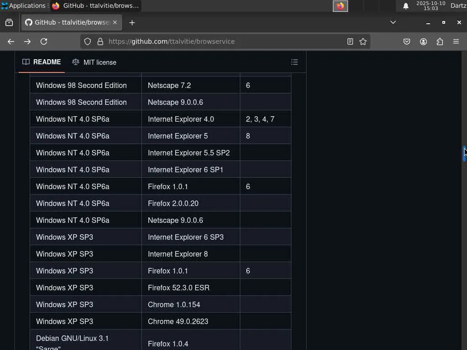Switch to the README tab
Screen dimensions: 467x350
tap(42, 62)
